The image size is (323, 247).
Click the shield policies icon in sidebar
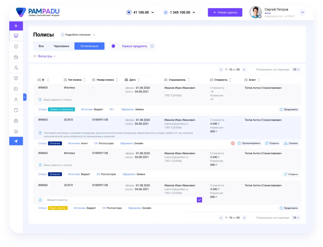click(x=16, y=46)
